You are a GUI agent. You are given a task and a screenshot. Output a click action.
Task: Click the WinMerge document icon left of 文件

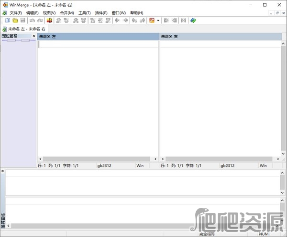click(x=5, y=13)
